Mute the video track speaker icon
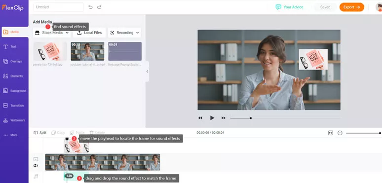The height and width of the screenshot is (183, 382). click(x=36, y=166)
